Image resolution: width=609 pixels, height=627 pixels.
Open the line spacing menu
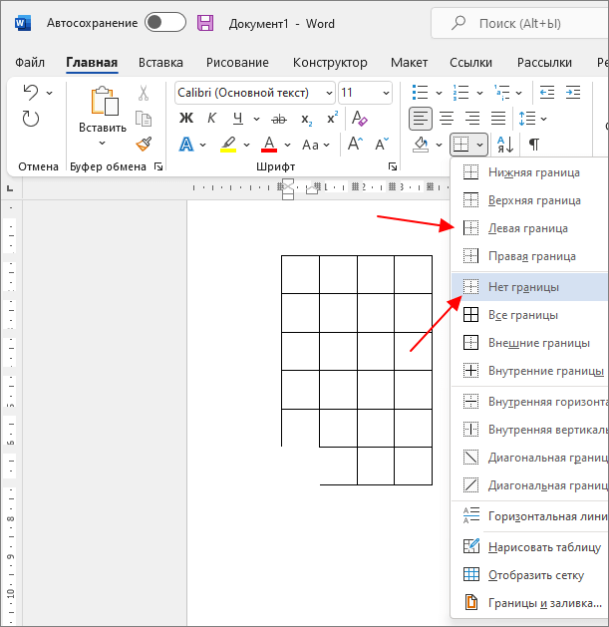pyautogui.click(x=532, y=119)
